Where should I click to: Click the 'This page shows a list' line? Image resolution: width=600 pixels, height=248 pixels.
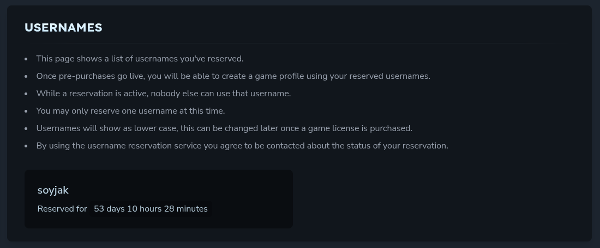140,59
